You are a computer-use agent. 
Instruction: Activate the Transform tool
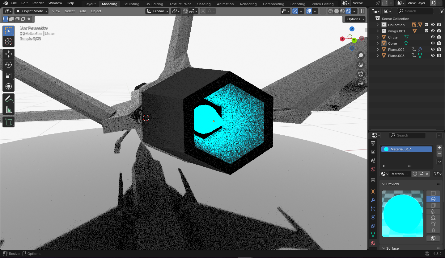pyautogui.click(x=9, y=86)
